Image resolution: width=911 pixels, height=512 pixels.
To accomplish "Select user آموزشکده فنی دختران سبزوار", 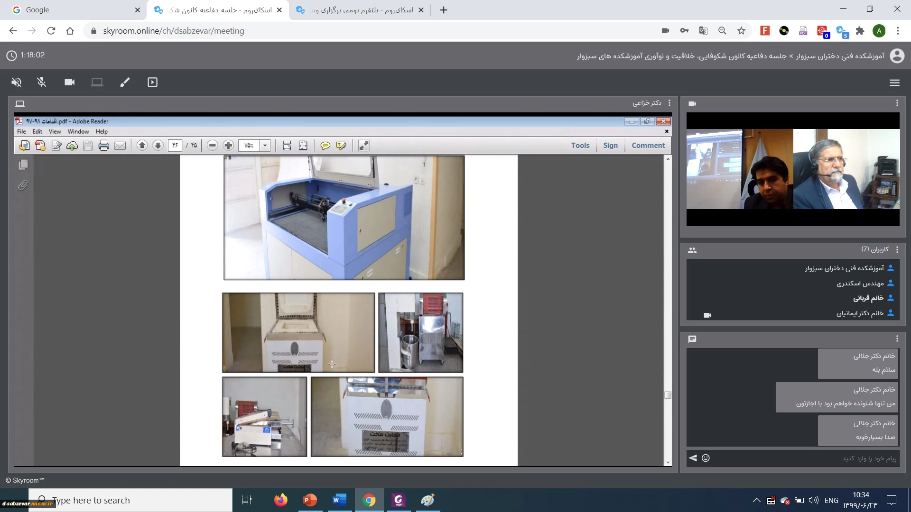I will (844, 268).
